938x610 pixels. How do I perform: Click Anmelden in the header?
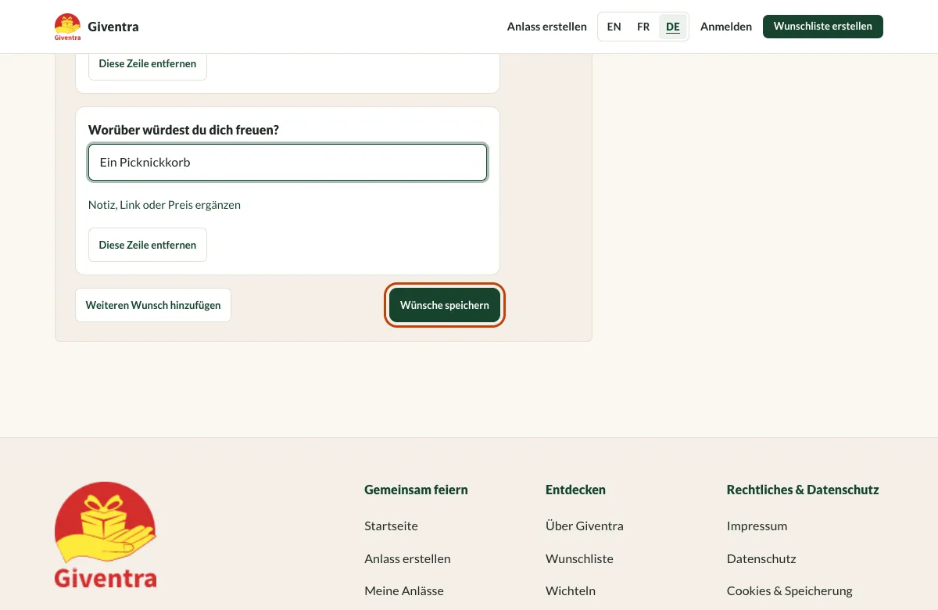726,27
